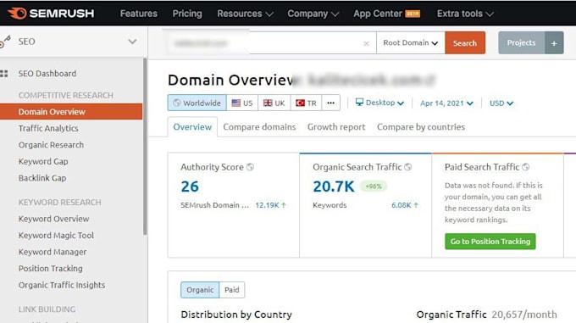Click the domain search input field
The image size is (576, 323).
(x=272, y=43)
